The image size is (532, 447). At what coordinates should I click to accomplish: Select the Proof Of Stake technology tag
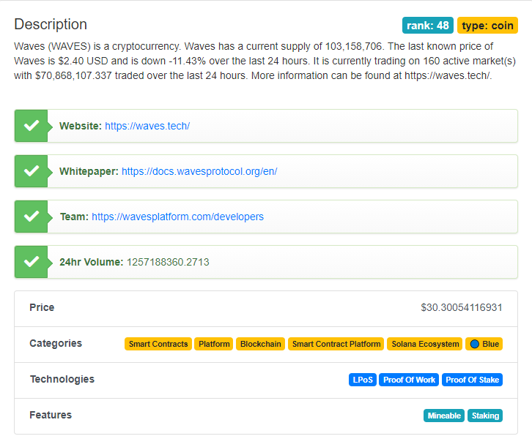(x=472, y=380)
